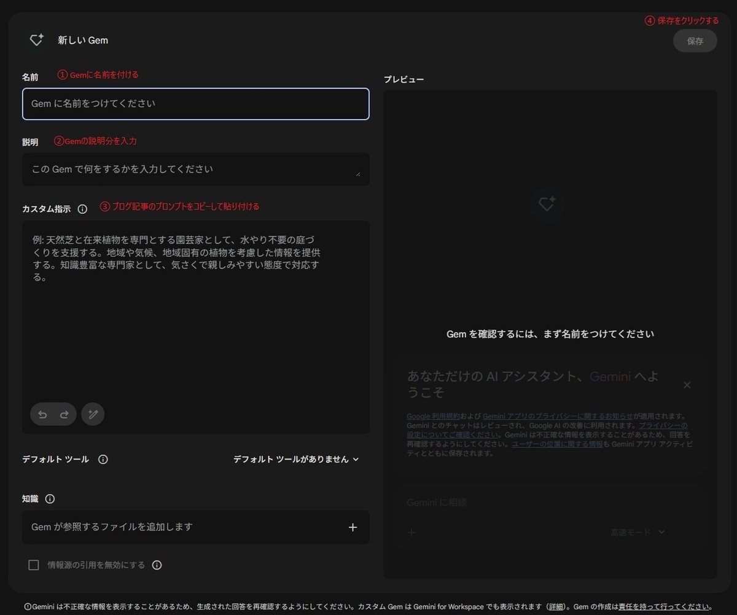Click the preview Gem sparkle icon

tap(547, 204)
